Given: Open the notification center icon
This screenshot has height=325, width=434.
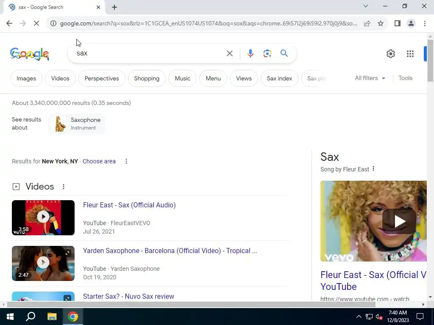Looking at the screenshot, I should point(420,317).
